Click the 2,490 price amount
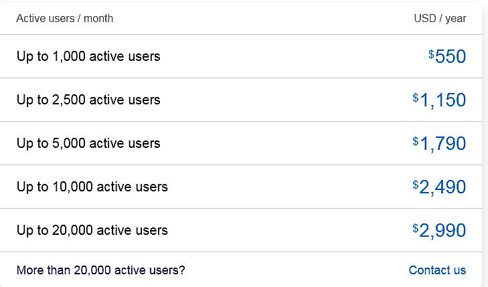Screen dimensions: 488x287 [x=442, y=187]
